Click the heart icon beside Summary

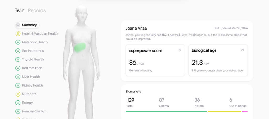tap(18, 25)
